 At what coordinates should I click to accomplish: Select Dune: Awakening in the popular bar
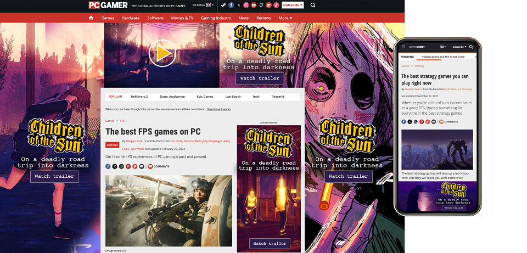pos(172,97)
